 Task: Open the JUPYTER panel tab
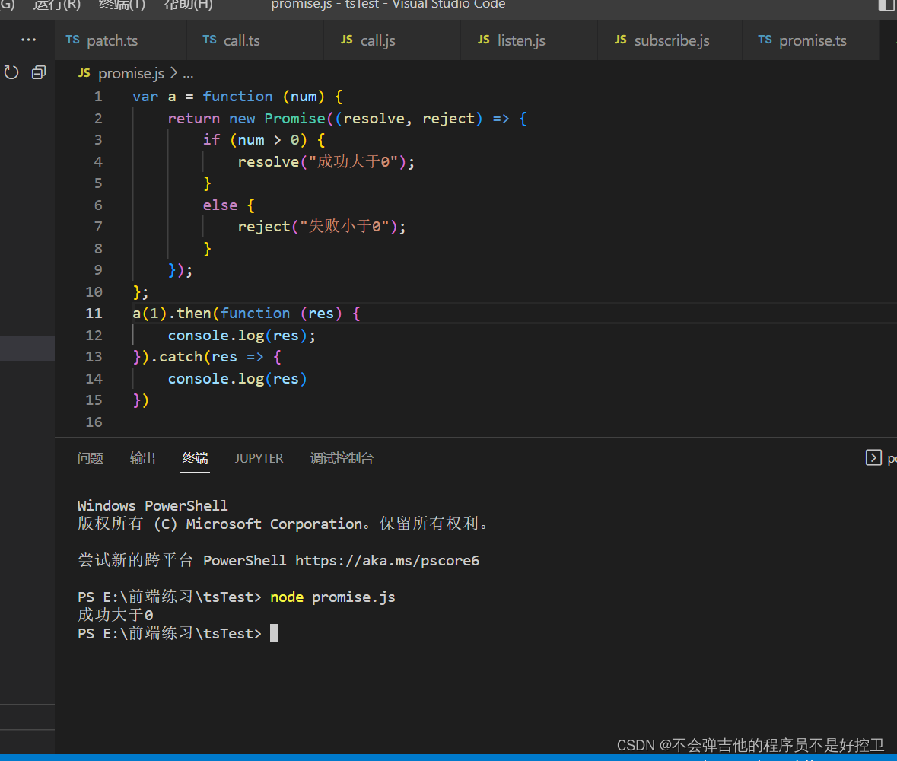click(259, 458)
